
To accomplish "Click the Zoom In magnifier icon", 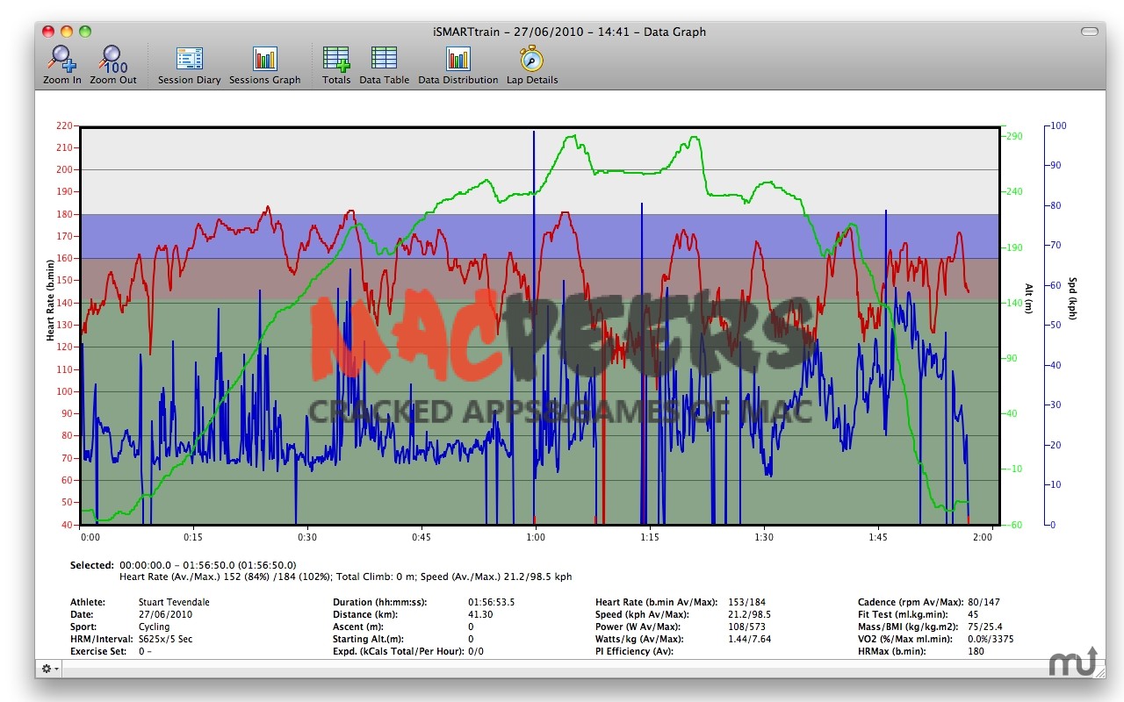I will [62, 59].
